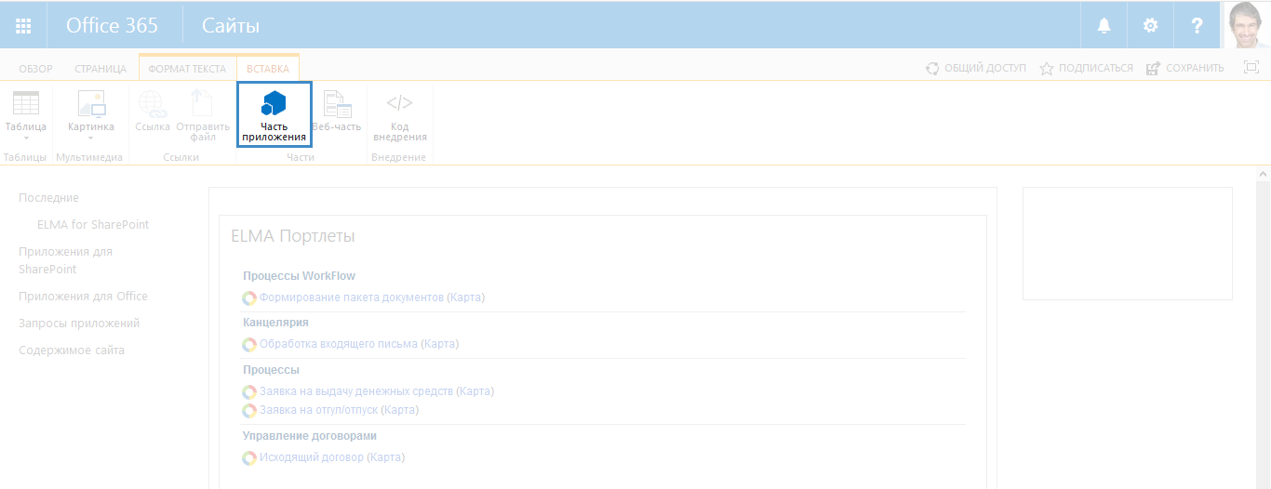The height and width of the screenshot is (489, 1271).
Task: Click icon beside Исходящий договор
Action: pyautogui.click(x=249, y=458)
